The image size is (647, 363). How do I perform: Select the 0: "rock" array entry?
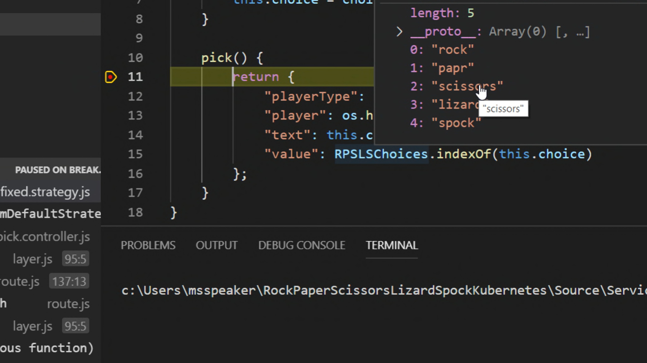[442, 50]
